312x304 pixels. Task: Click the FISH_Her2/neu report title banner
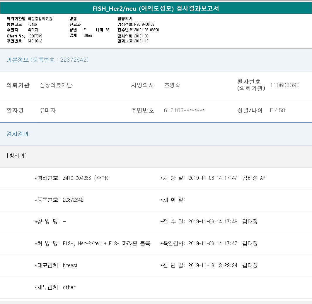(x=156, y=8)
